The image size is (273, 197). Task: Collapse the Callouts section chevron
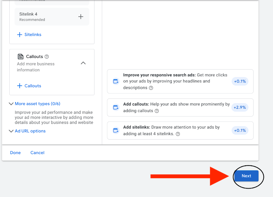pyautogui.click(x=83, y=63)
